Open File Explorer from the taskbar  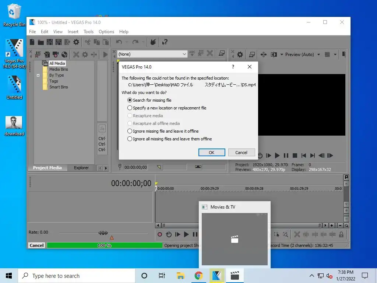coord(180,276)
